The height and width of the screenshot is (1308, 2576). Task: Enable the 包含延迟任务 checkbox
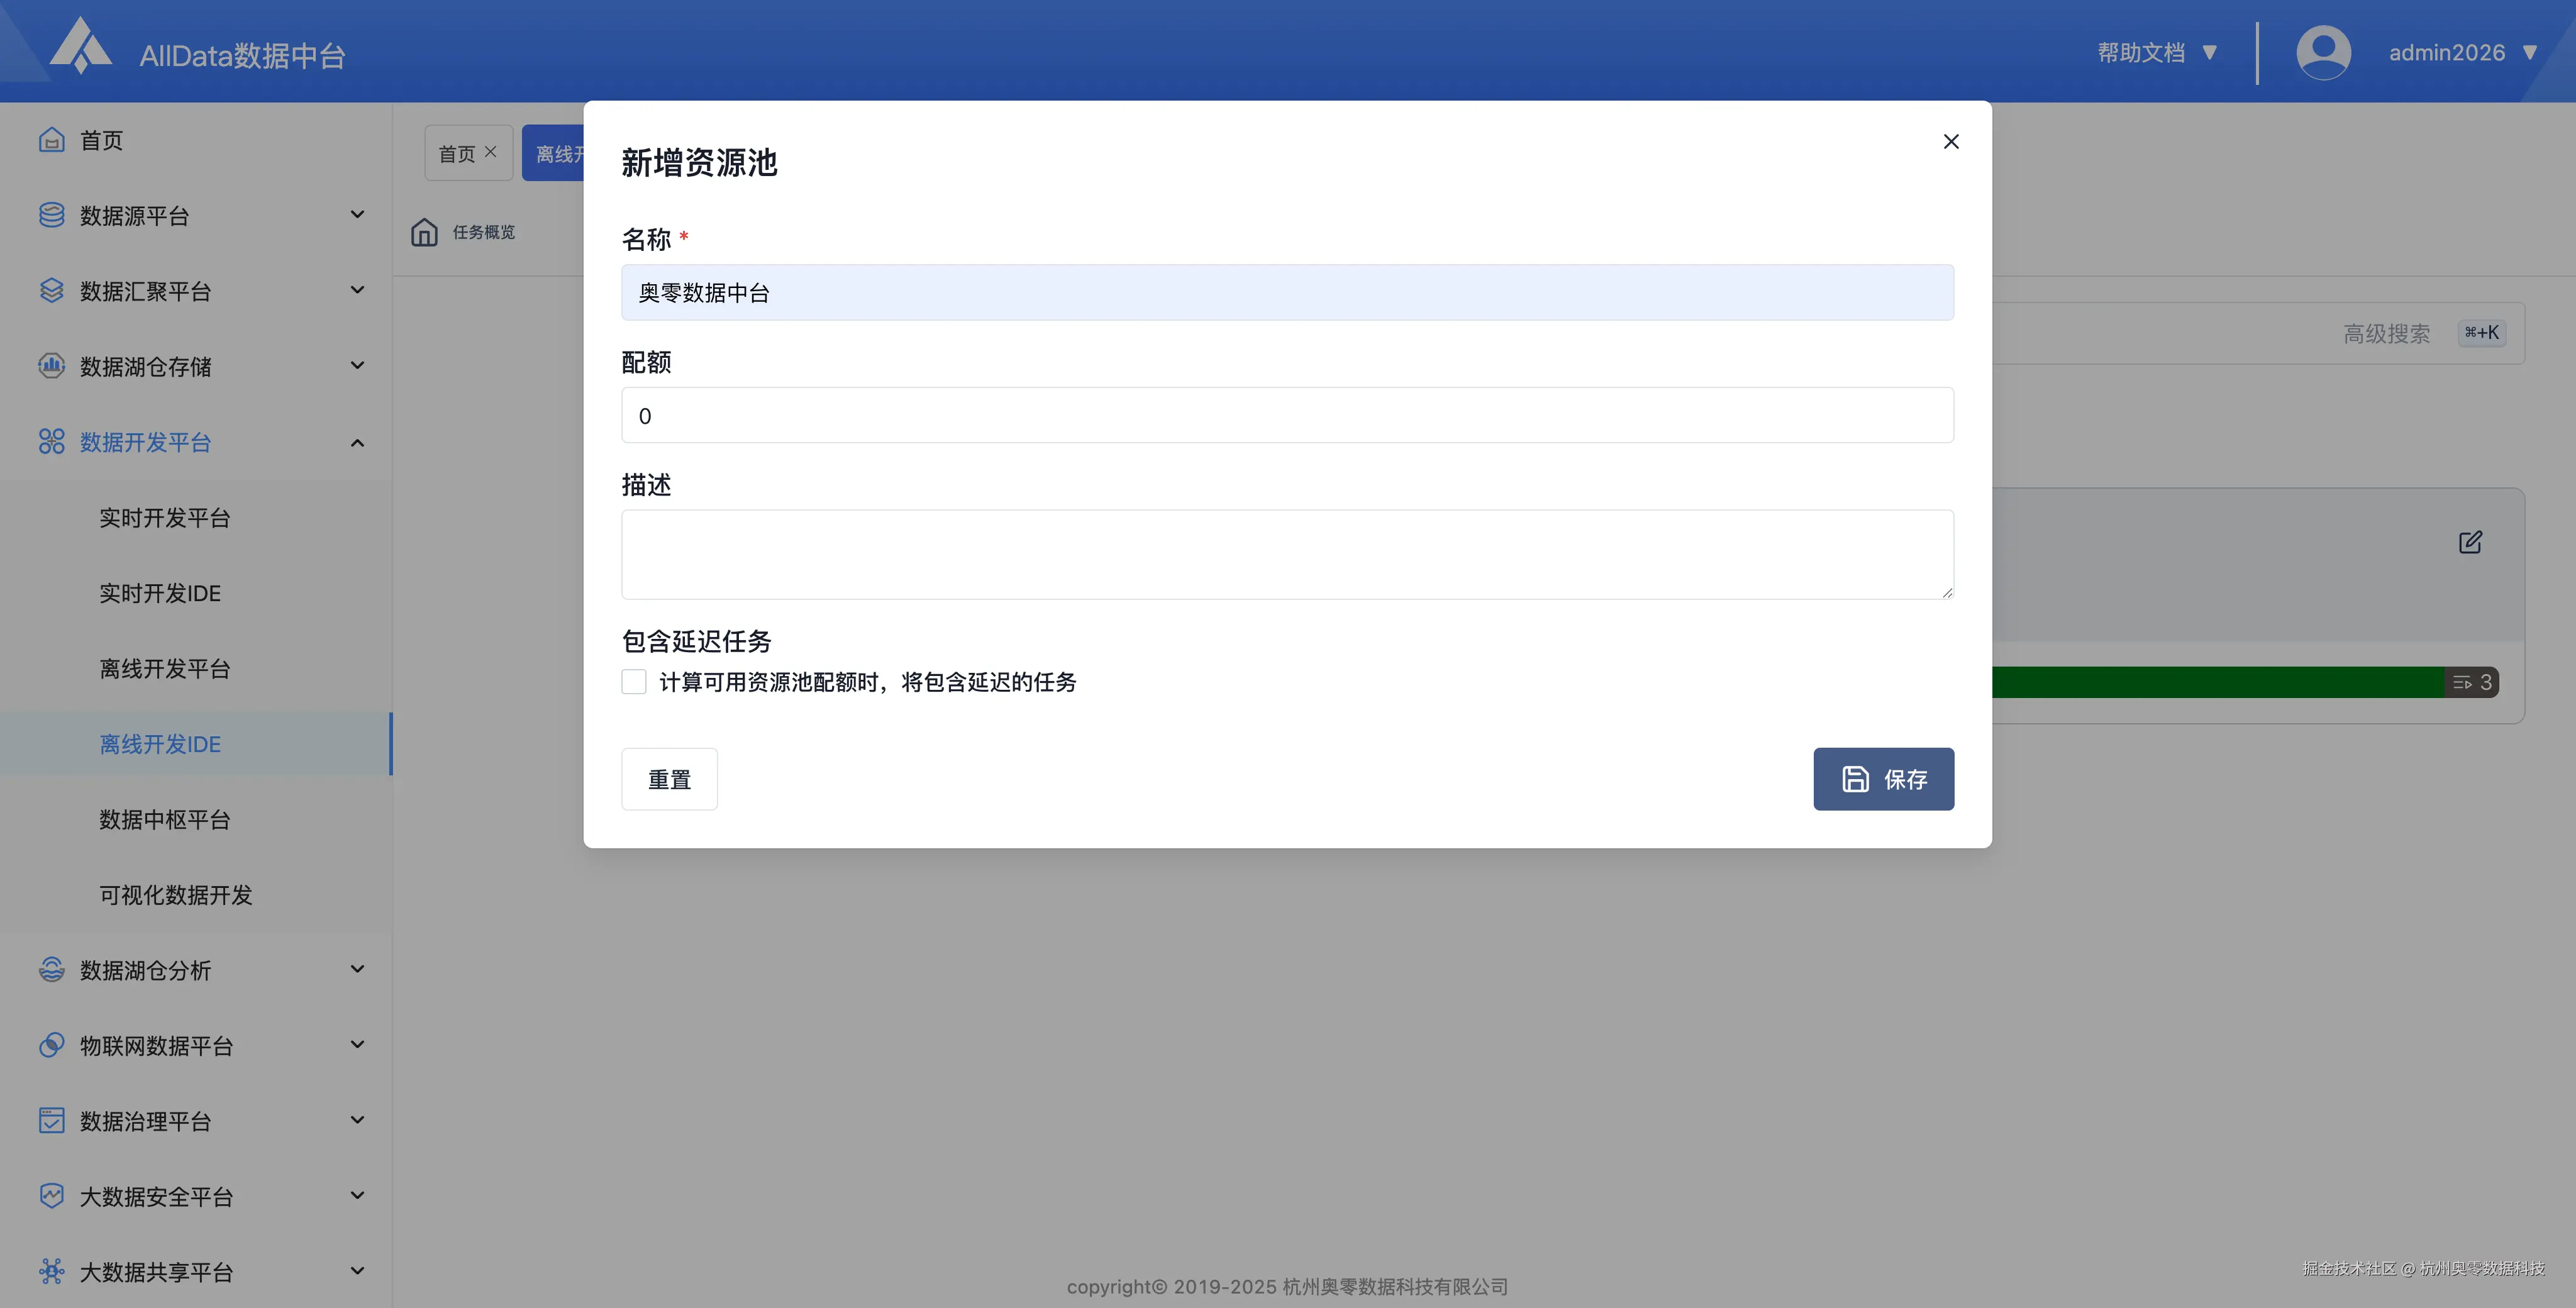click(634, 682)
